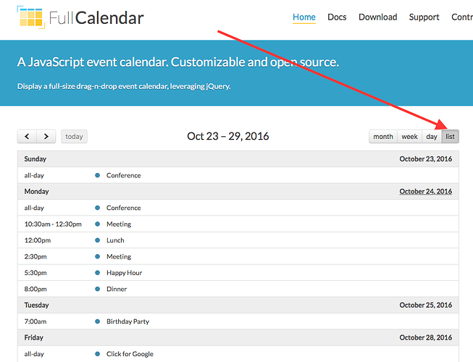This screenshot has height=362, width=473.
Task: Switch calendar to month view
Action: click(x=383, y=137)
